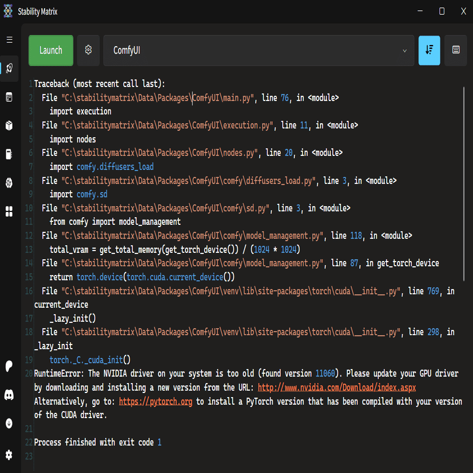Toggle auto-scroll to end of console
This screenshot has width=473, height=473.
[x=429, y=50]
